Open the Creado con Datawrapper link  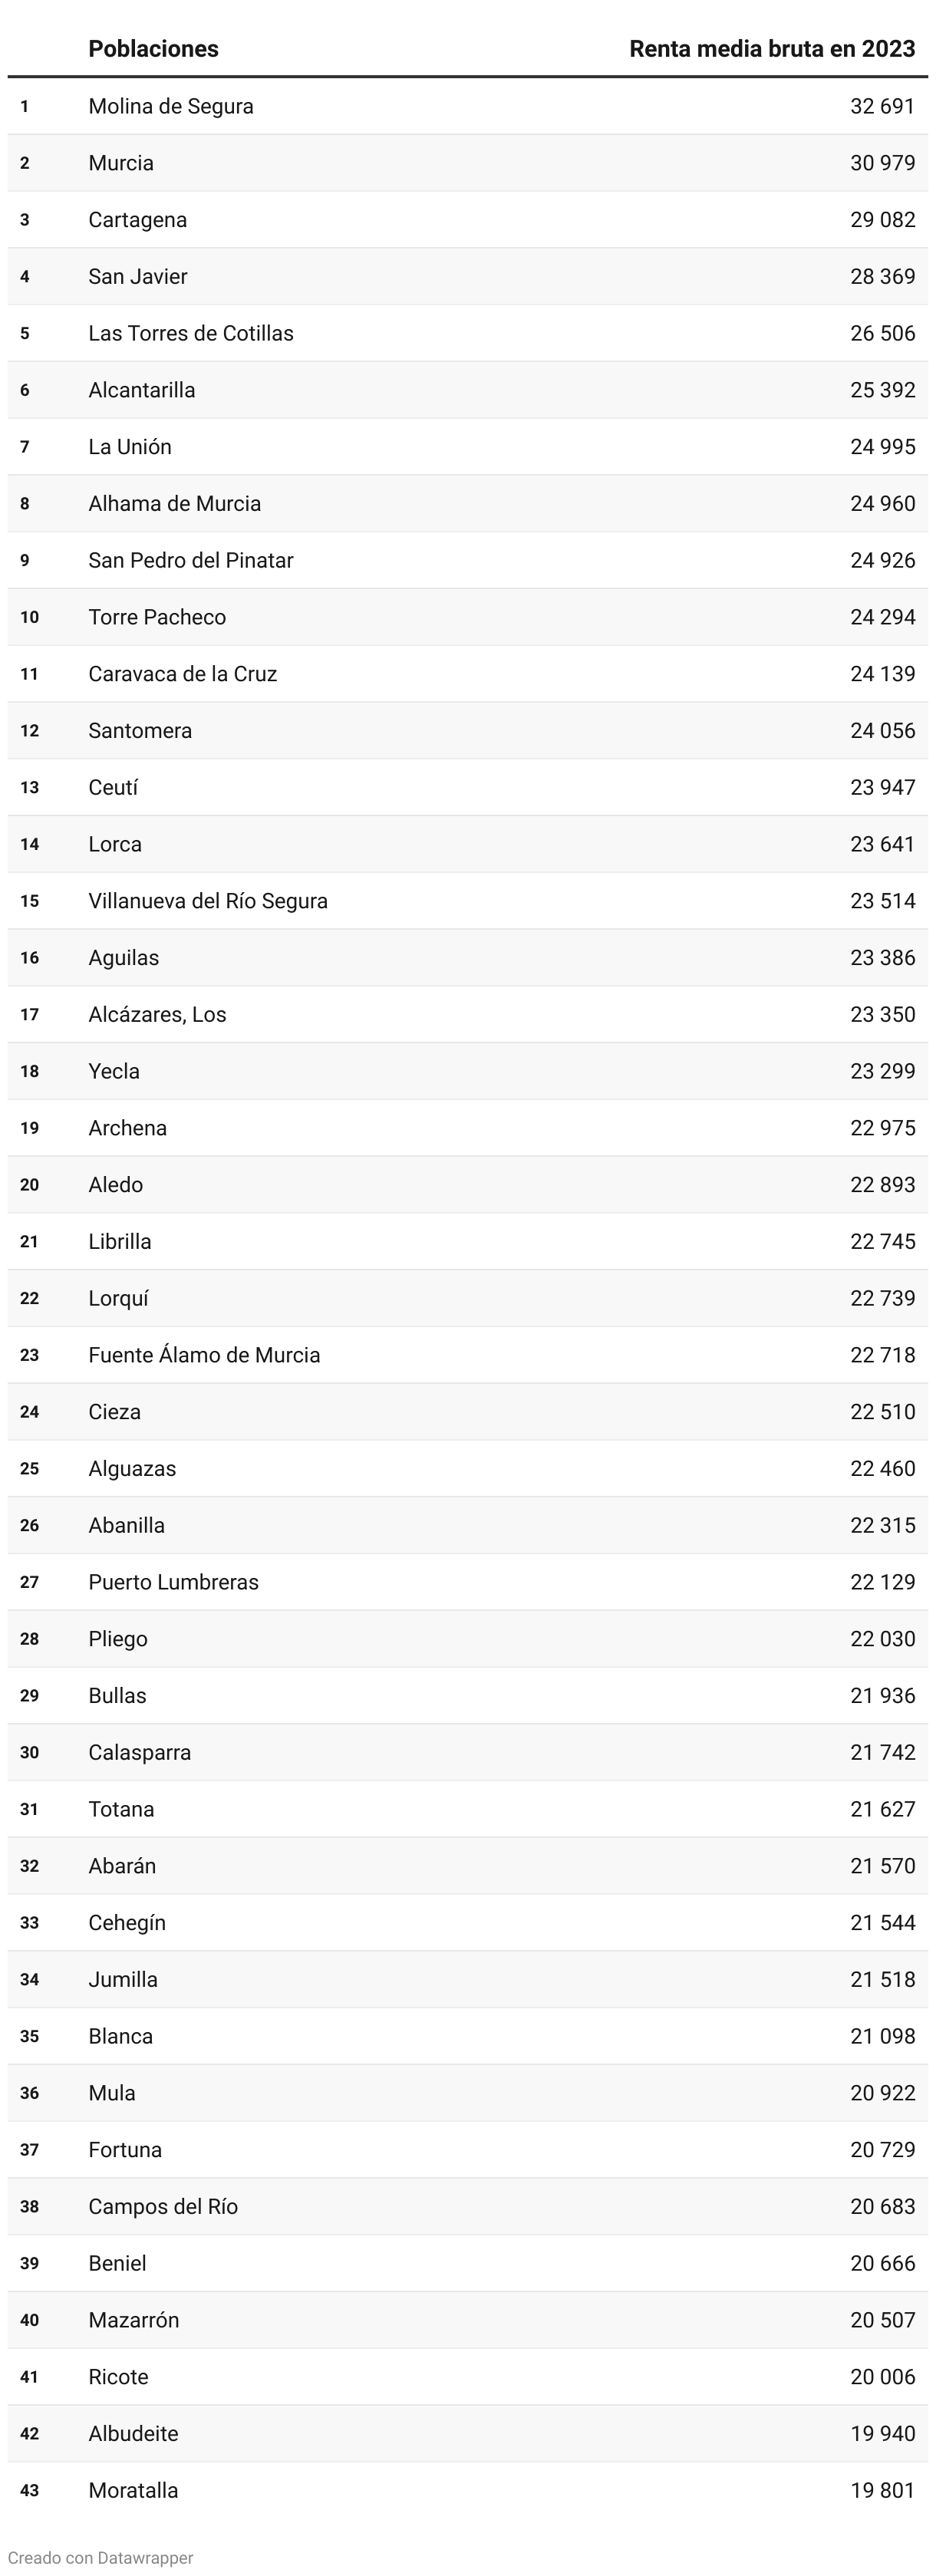pyautogui.click(x=100, y=2557)
